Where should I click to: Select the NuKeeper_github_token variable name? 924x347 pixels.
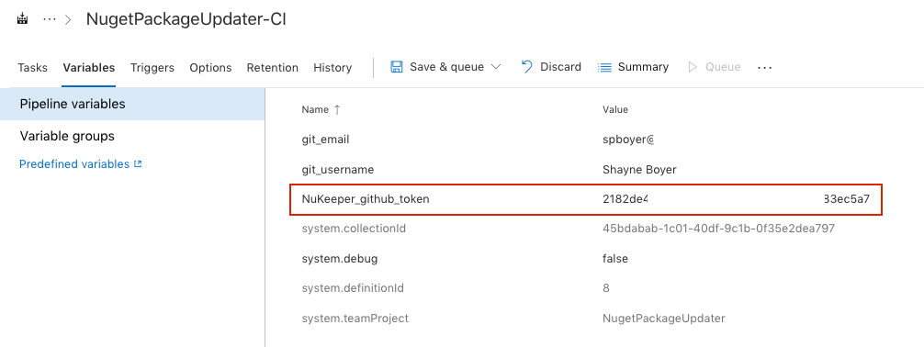pyautogui.click(x=366, y=199)
